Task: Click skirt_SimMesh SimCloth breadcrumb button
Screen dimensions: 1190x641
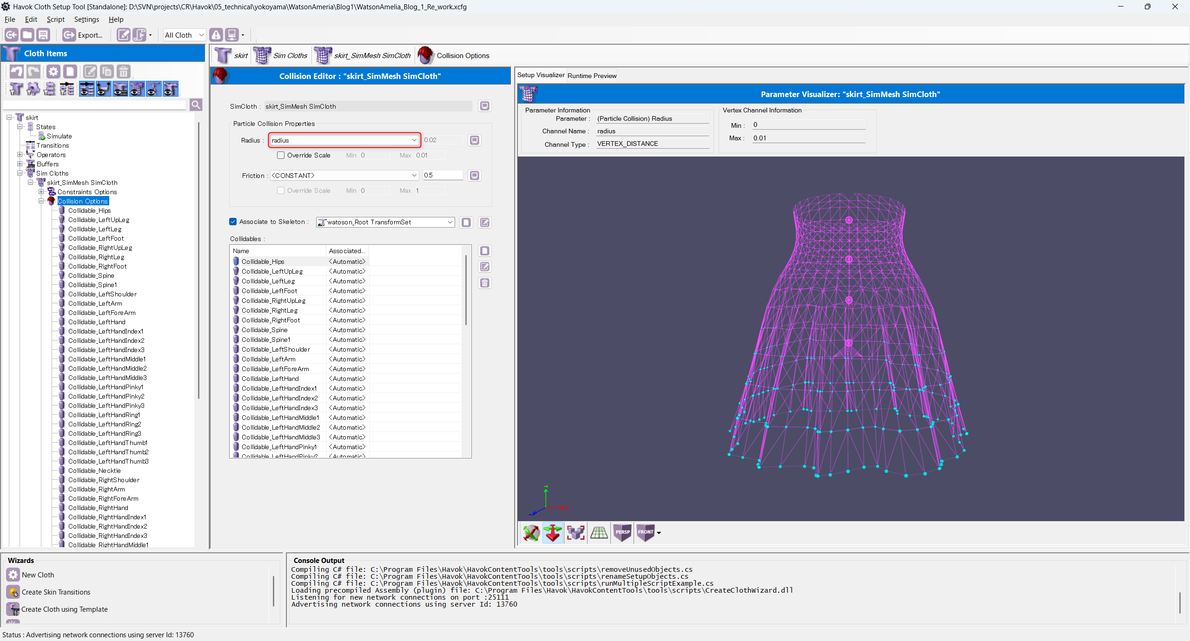Action: coord(363,56)
